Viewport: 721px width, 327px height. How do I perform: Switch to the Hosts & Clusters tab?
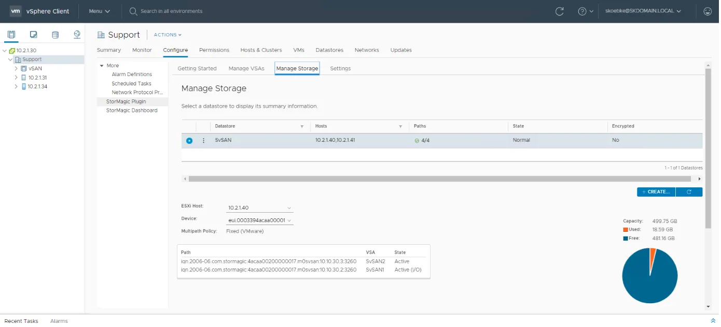(261, 50)
